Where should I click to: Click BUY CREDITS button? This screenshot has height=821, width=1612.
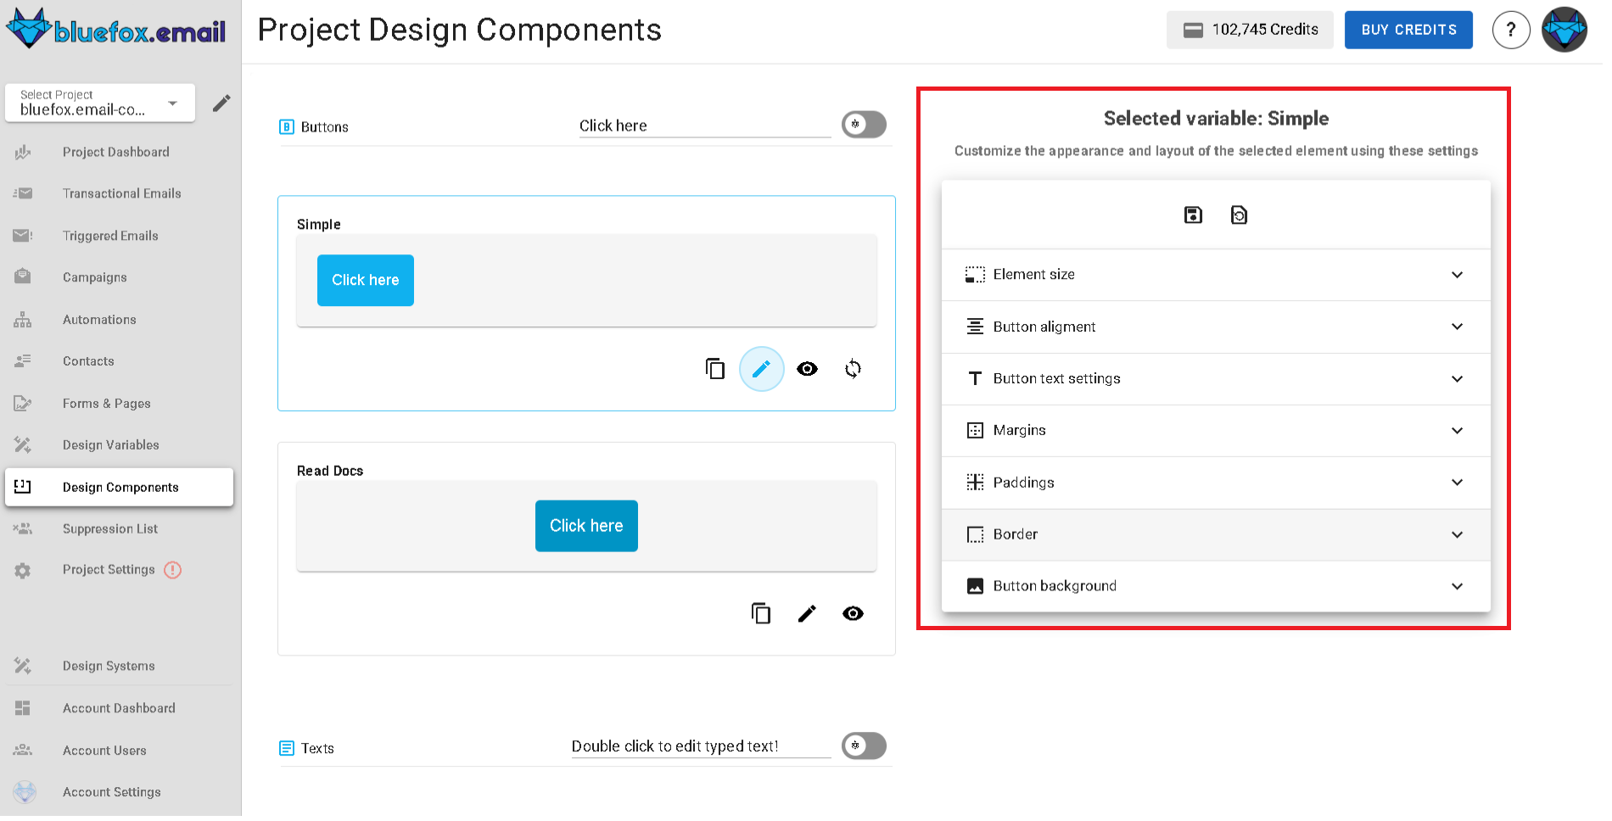click(x=1408, y=30)
